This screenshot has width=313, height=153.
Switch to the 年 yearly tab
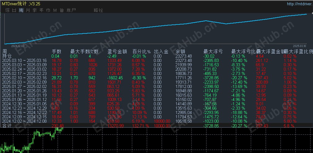(41, 10)
